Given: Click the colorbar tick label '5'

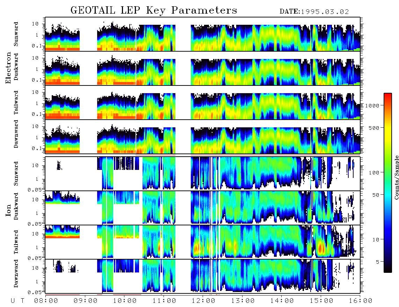Looking at the screenshot, I should (x=377, y=262).
